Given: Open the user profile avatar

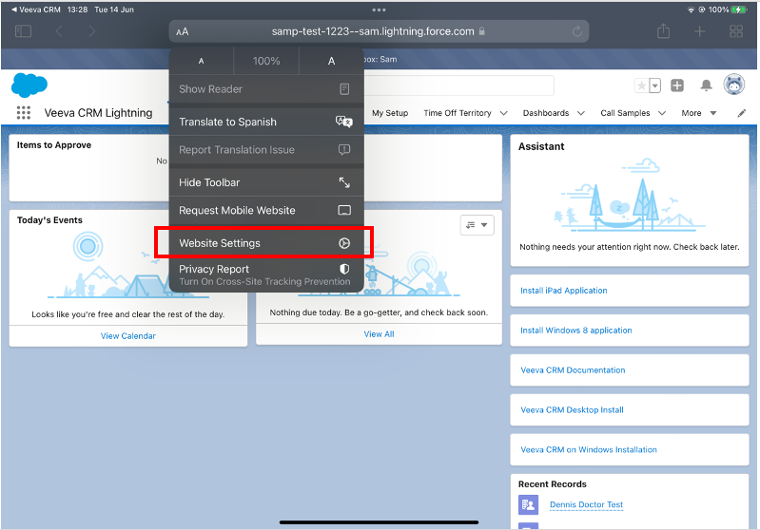Looking at the screenshot, I should pos(733,85).
